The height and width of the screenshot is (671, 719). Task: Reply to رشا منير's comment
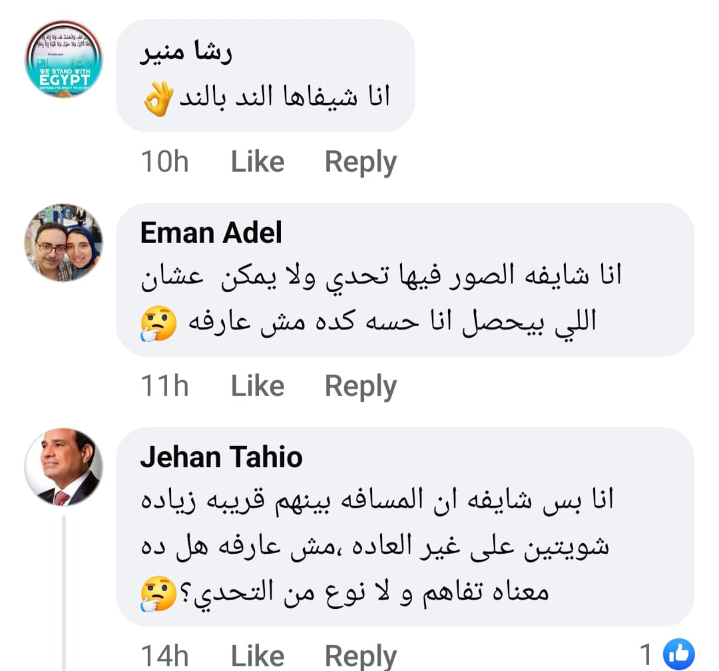coord(360,162)
